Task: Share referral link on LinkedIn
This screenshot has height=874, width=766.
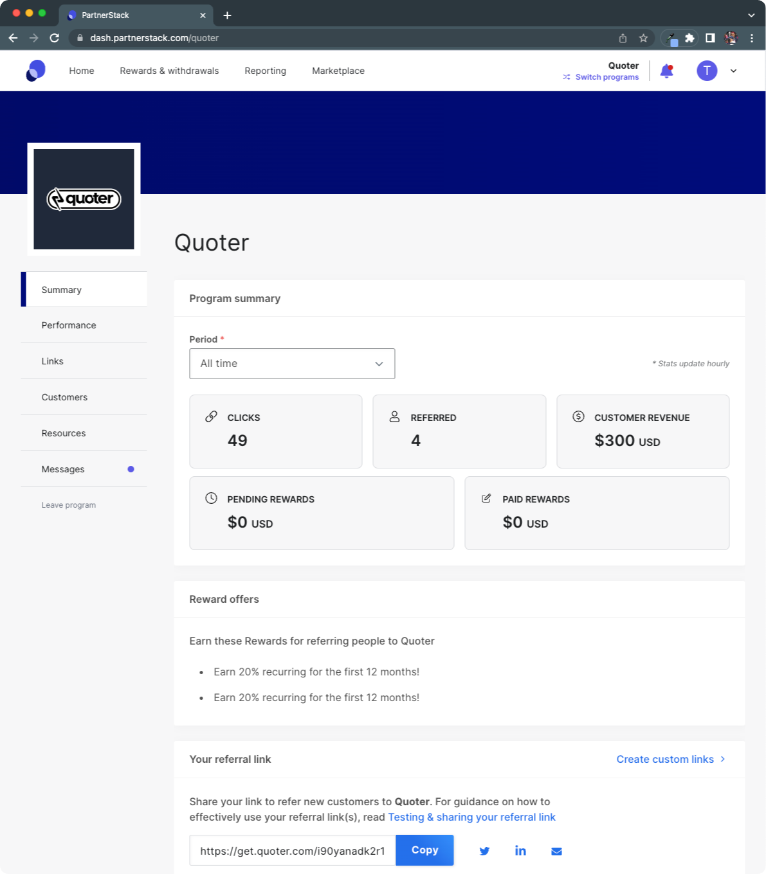Action: click(x=520, y=851)
